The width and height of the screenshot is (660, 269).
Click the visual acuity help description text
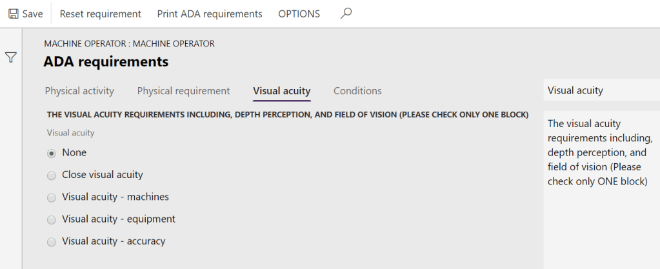point(600,152)
